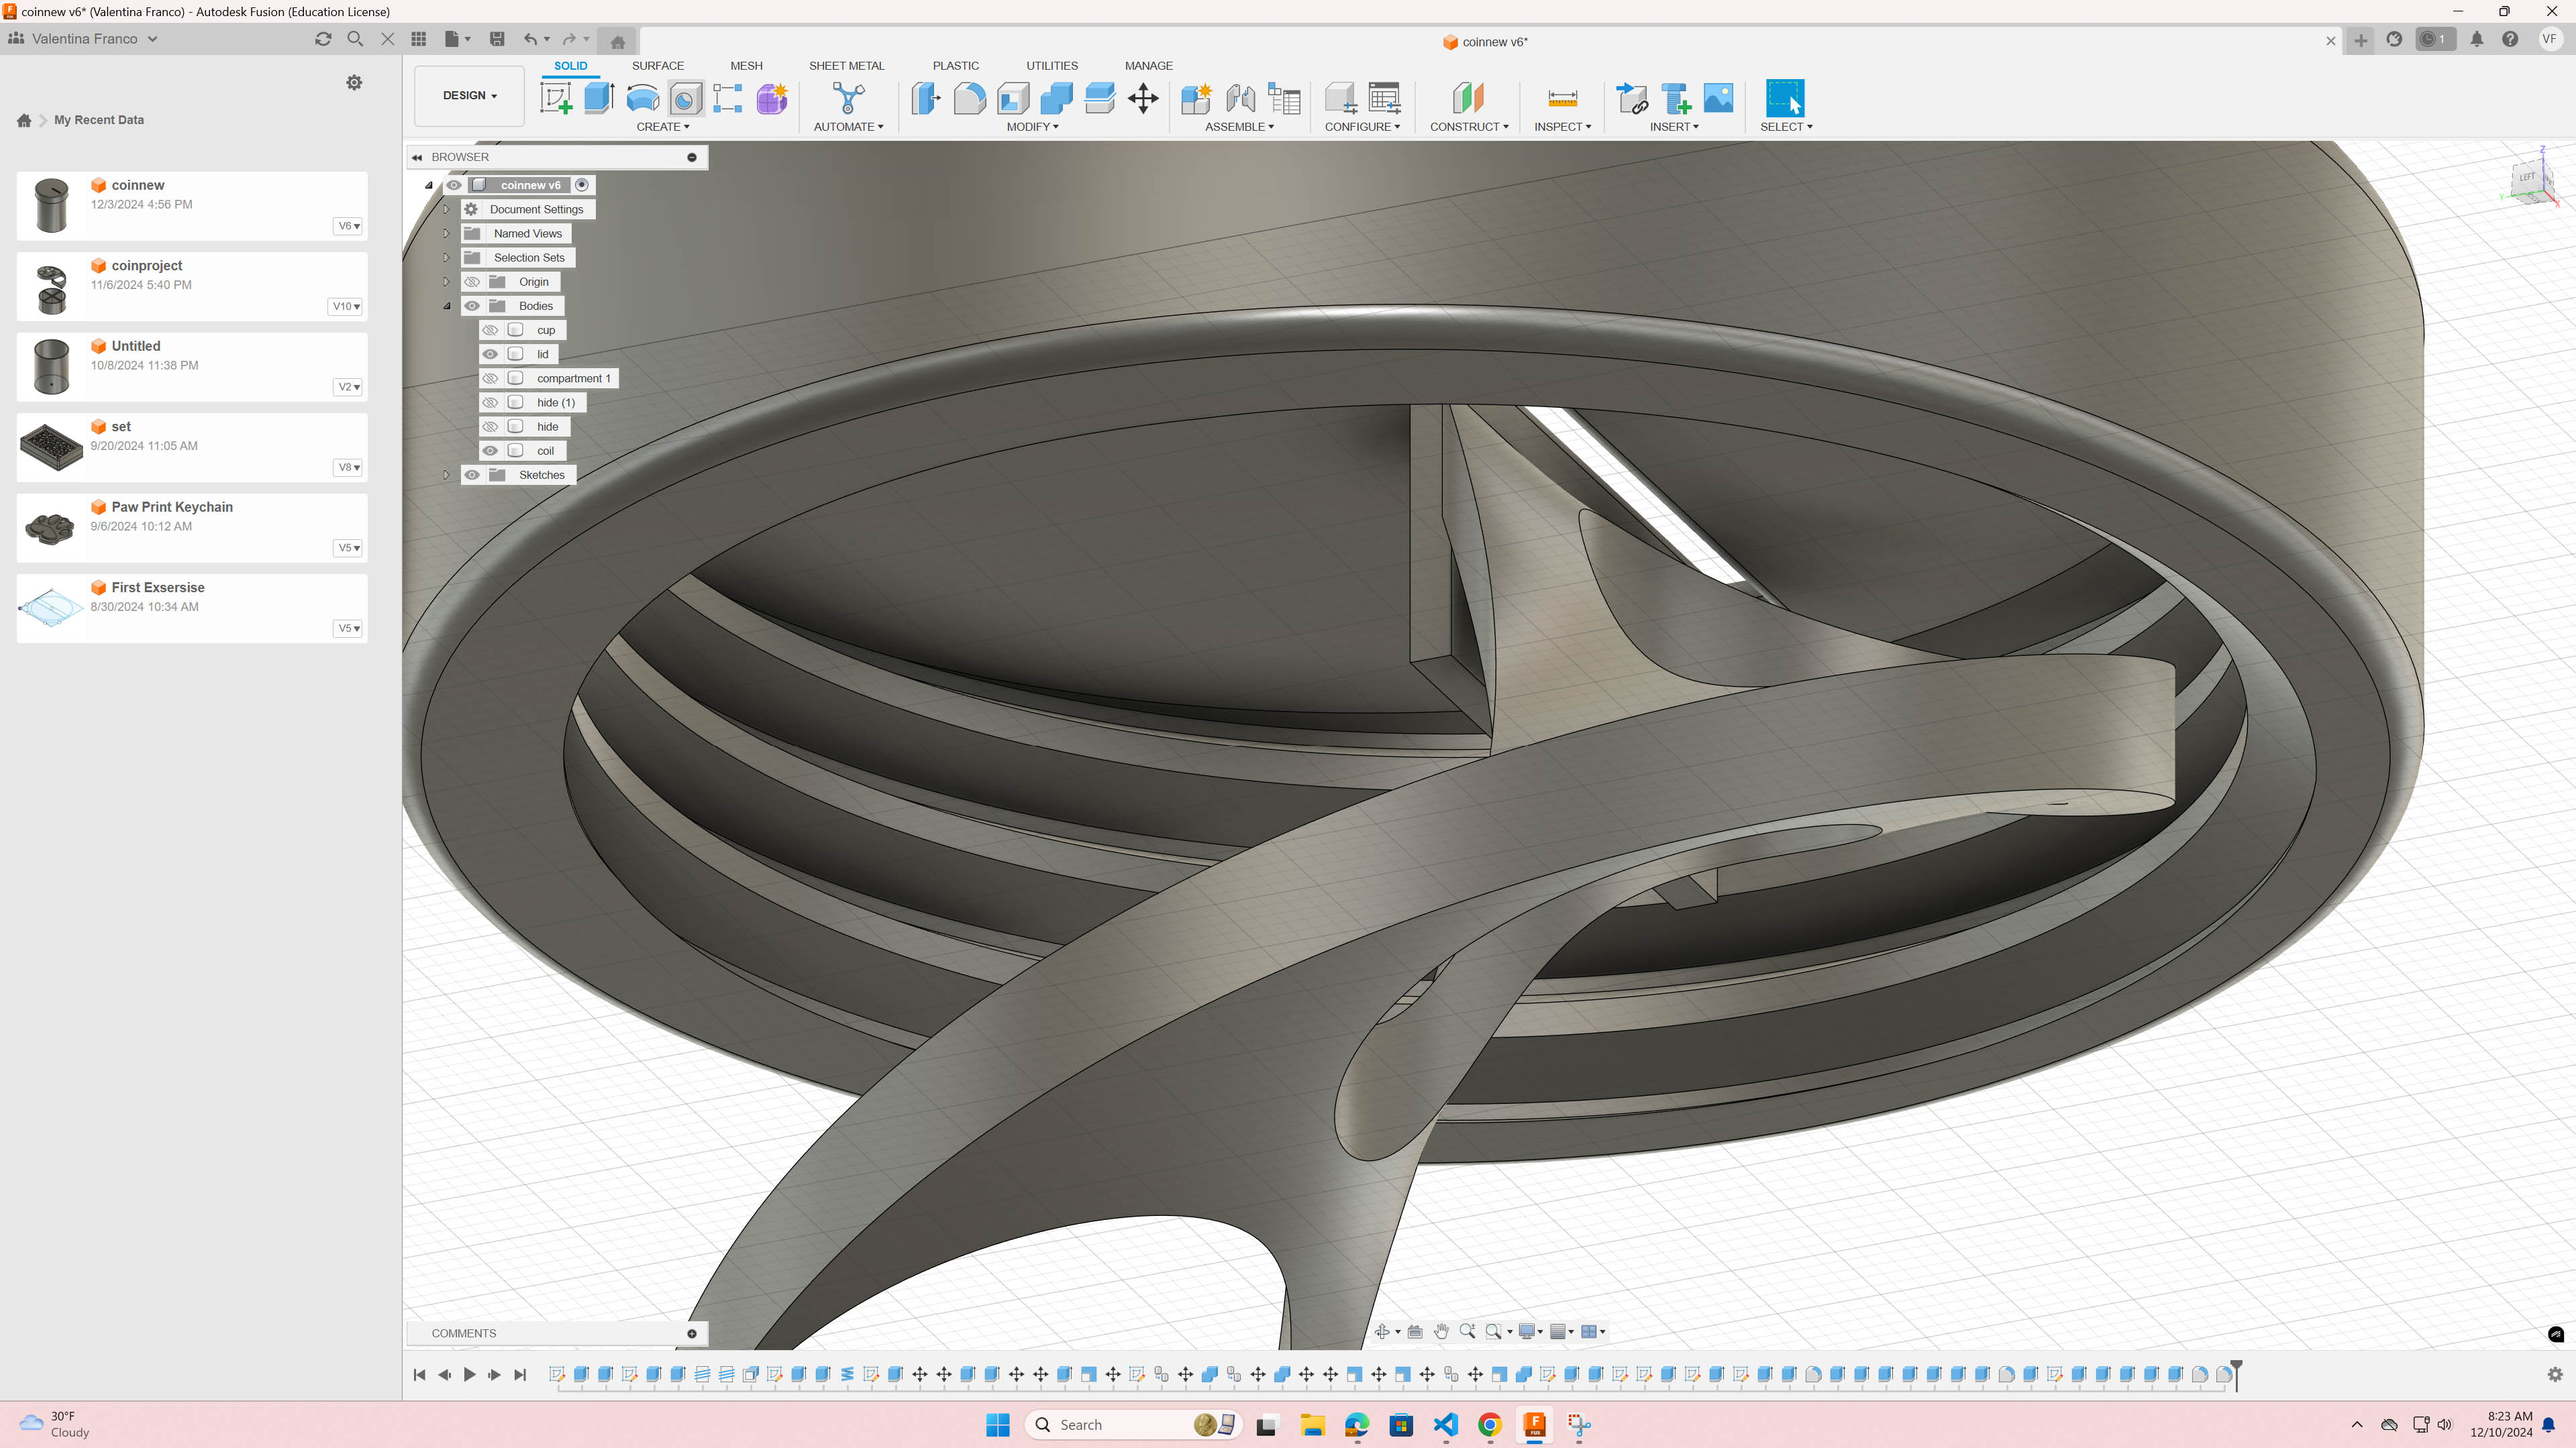Click the My Recent Data breadcrumb
The height and width of the screenshot is (1448, 2576).
[98, 120]
